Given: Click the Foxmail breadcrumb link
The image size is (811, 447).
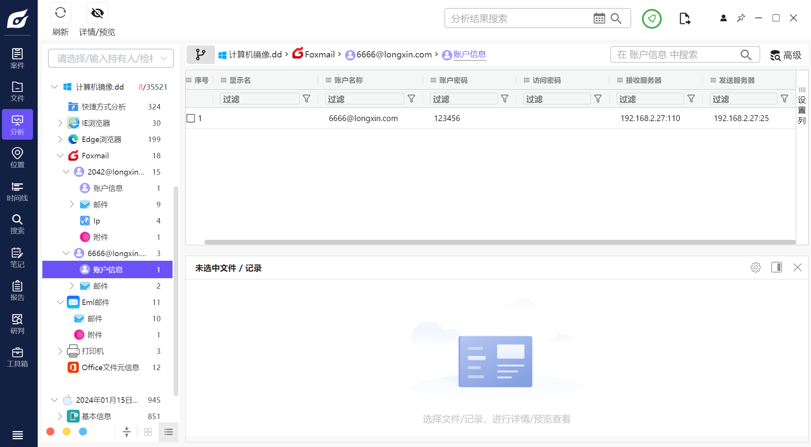Looking at the screenshot, I should coord(319,55).
